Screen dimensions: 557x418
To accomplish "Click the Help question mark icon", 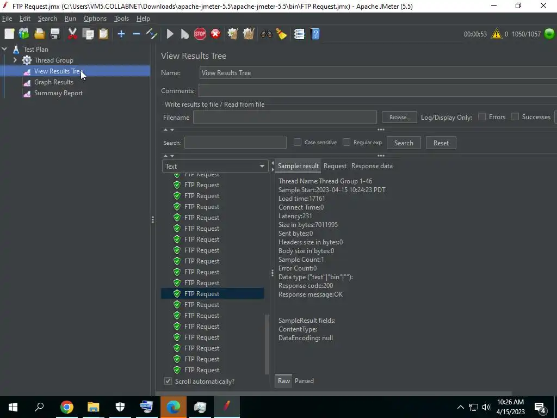I will pyautogui.click(x=315, y=34).
